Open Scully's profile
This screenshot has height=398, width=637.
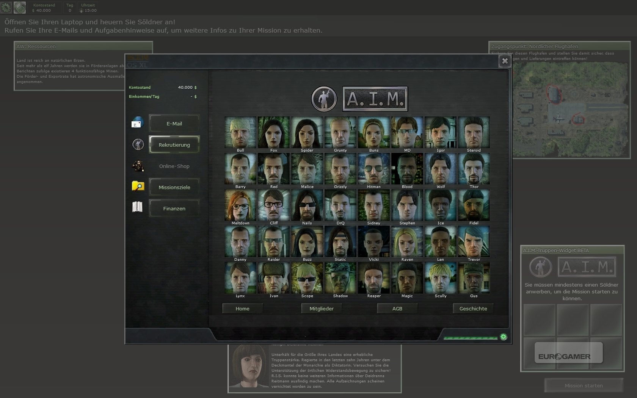441,278
